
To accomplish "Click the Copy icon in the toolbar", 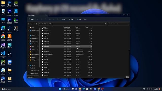I will (42, 19).
